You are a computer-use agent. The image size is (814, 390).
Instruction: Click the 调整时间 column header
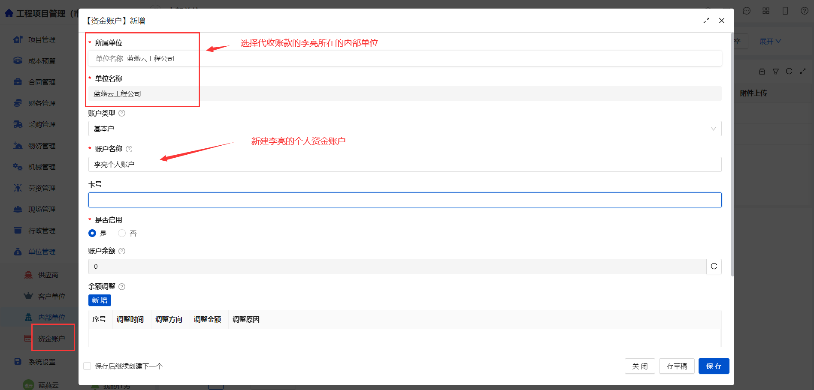130,319
